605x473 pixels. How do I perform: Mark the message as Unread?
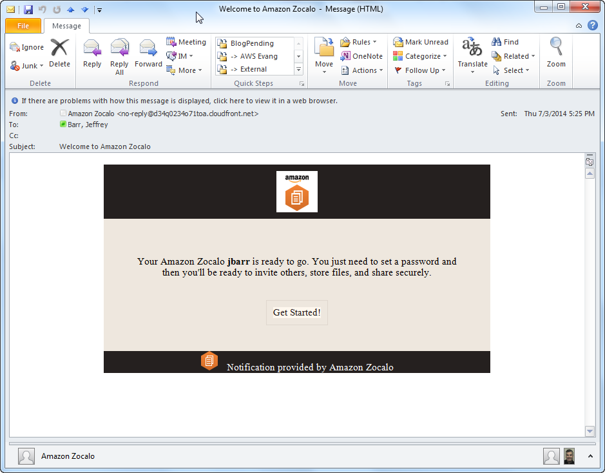point(421,42)
